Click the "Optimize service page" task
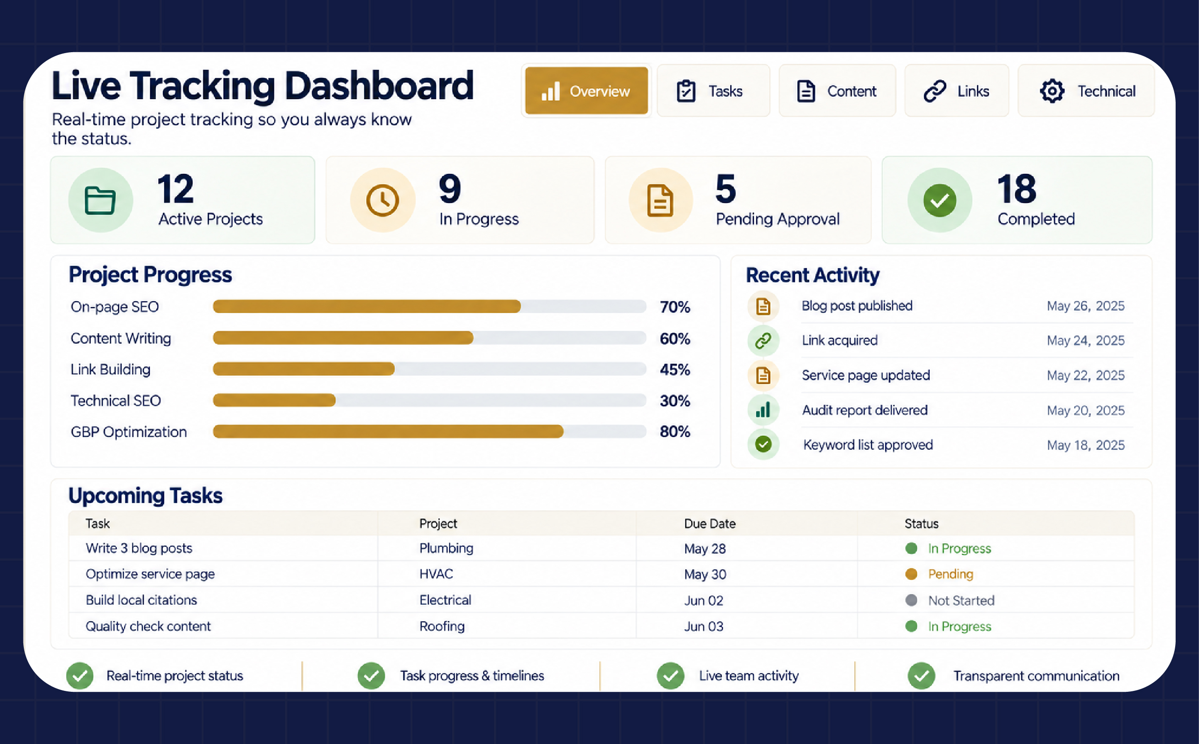The height and width of the screenshot is (744, 1199). (150, 574)
